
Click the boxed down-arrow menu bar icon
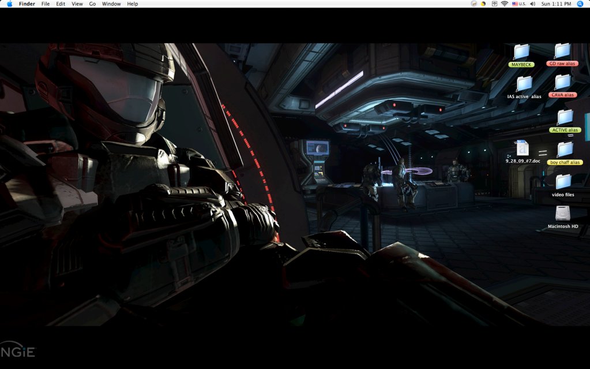click(x=494, y=4)
